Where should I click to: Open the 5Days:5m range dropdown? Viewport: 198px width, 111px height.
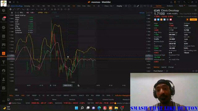109,6
